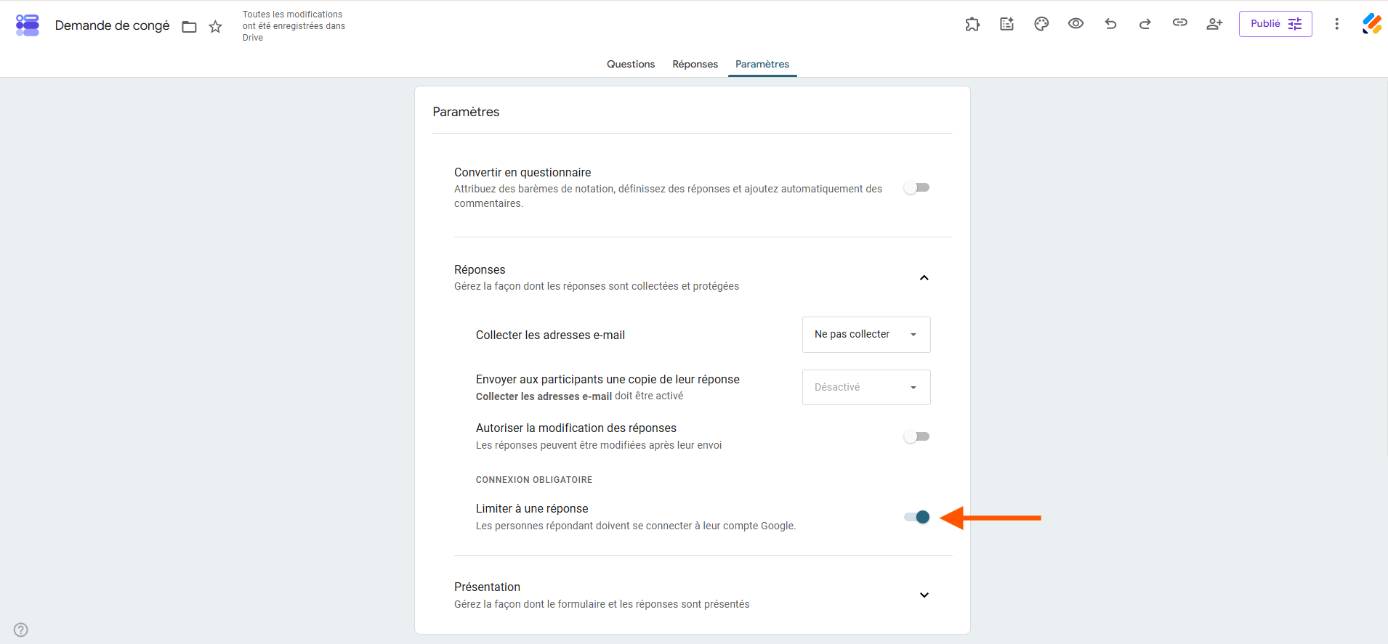Click the Publié button
The height and width of the screenshot is (644, 1388).
coord(1275,24)
